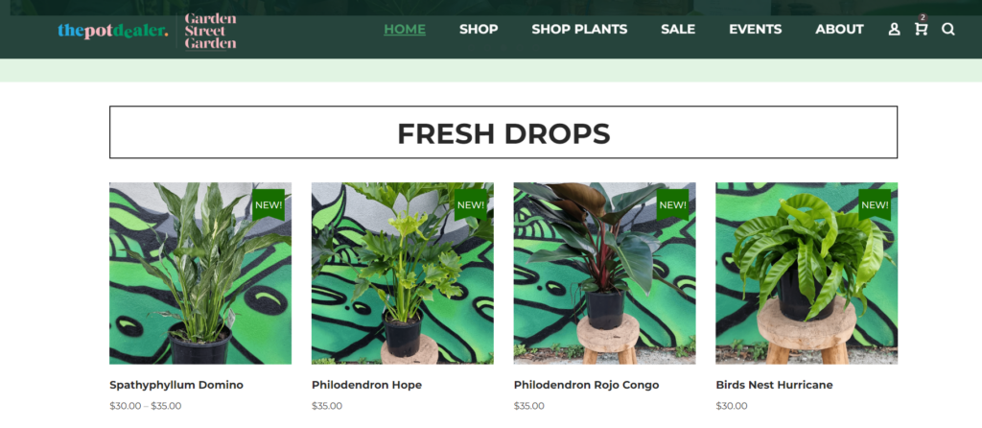Go to the SALE page

(678, 30)
